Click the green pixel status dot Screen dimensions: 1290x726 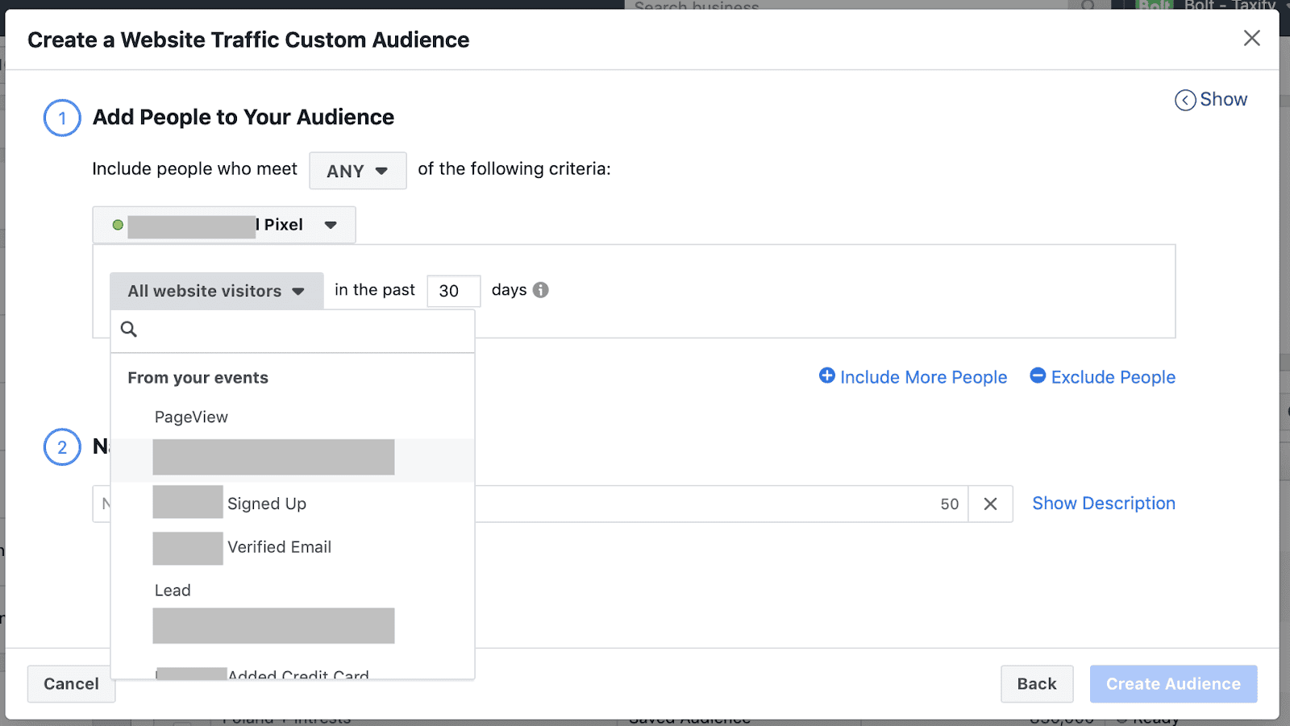click(x=118, y=225)
